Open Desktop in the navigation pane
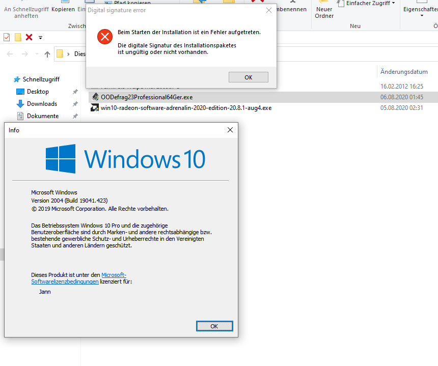 tap(38, 92)
